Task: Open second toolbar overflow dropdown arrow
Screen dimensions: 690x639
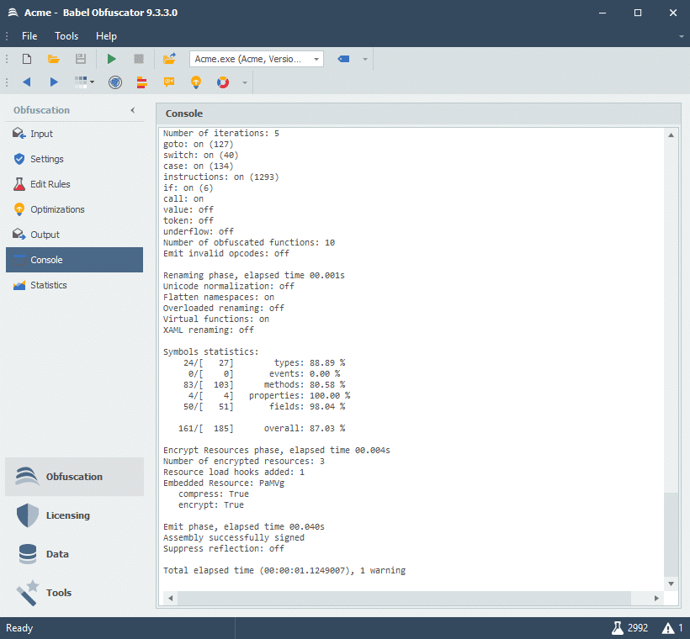Action: click(245, 82)
